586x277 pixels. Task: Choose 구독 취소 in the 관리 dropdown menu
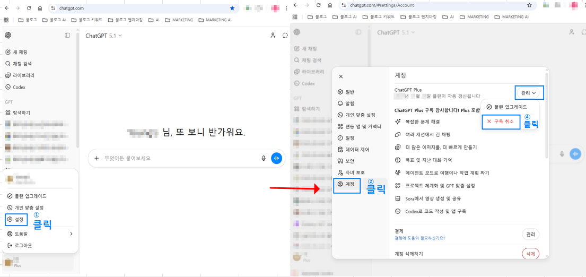tap(501, 122)
